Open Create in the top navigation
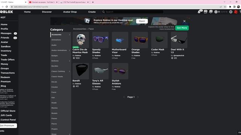The height and width of the screenshot is (135, 241). [92, 12]
